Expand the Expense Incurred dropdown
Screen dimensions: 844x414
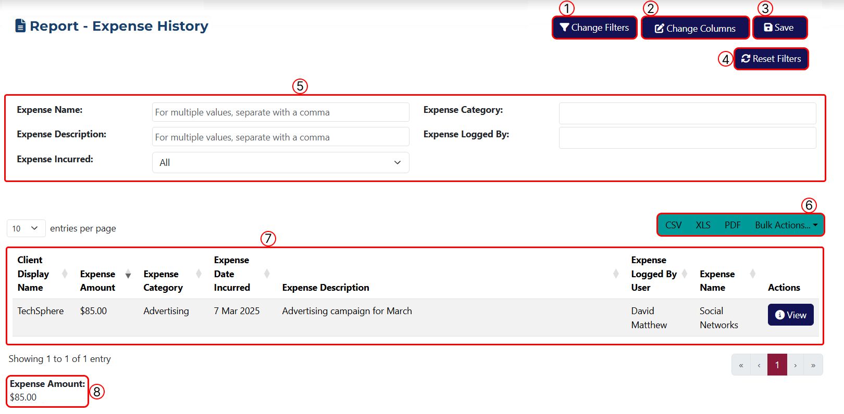(280, 162)
